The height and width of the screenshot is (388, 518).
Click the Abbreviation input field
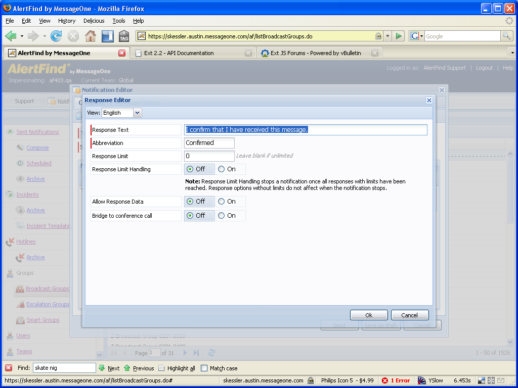pyautogui.click(x=209, y=143)
